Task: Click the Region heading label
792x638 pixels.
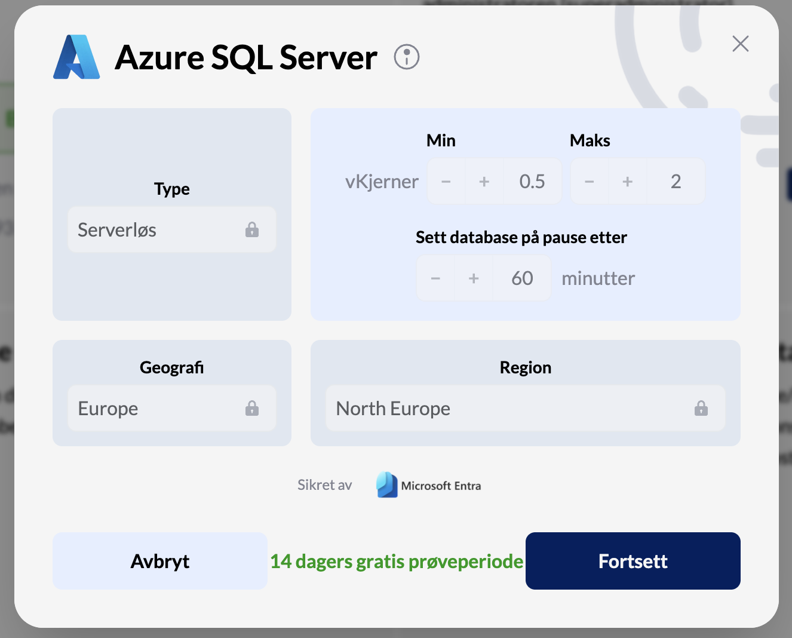Action: pos(526,367)
